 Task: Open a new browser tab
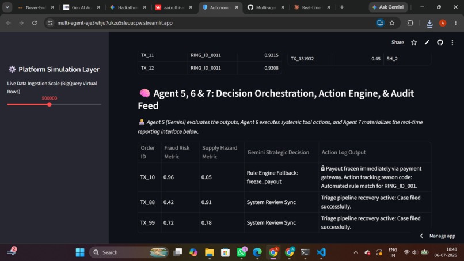342,7
